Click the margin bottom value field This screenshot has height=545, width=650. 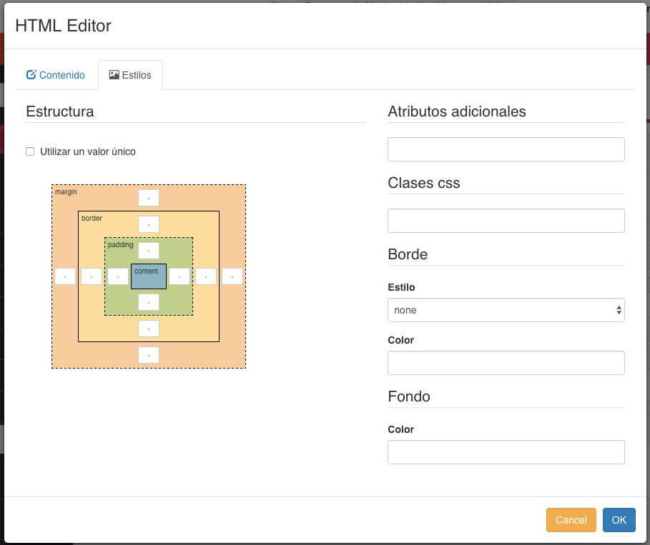pos(149,355)
